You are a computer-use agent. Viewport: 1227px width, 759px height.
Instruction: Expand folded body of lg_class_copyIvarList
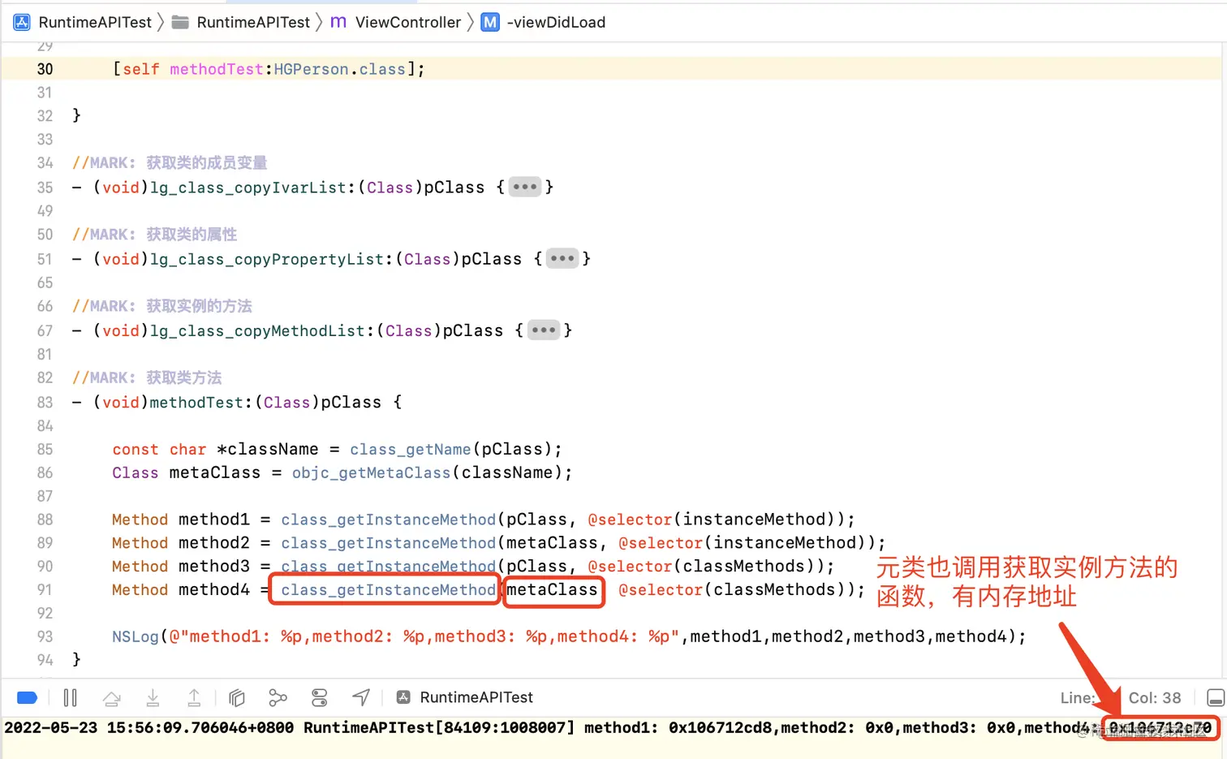coord(525,188)
